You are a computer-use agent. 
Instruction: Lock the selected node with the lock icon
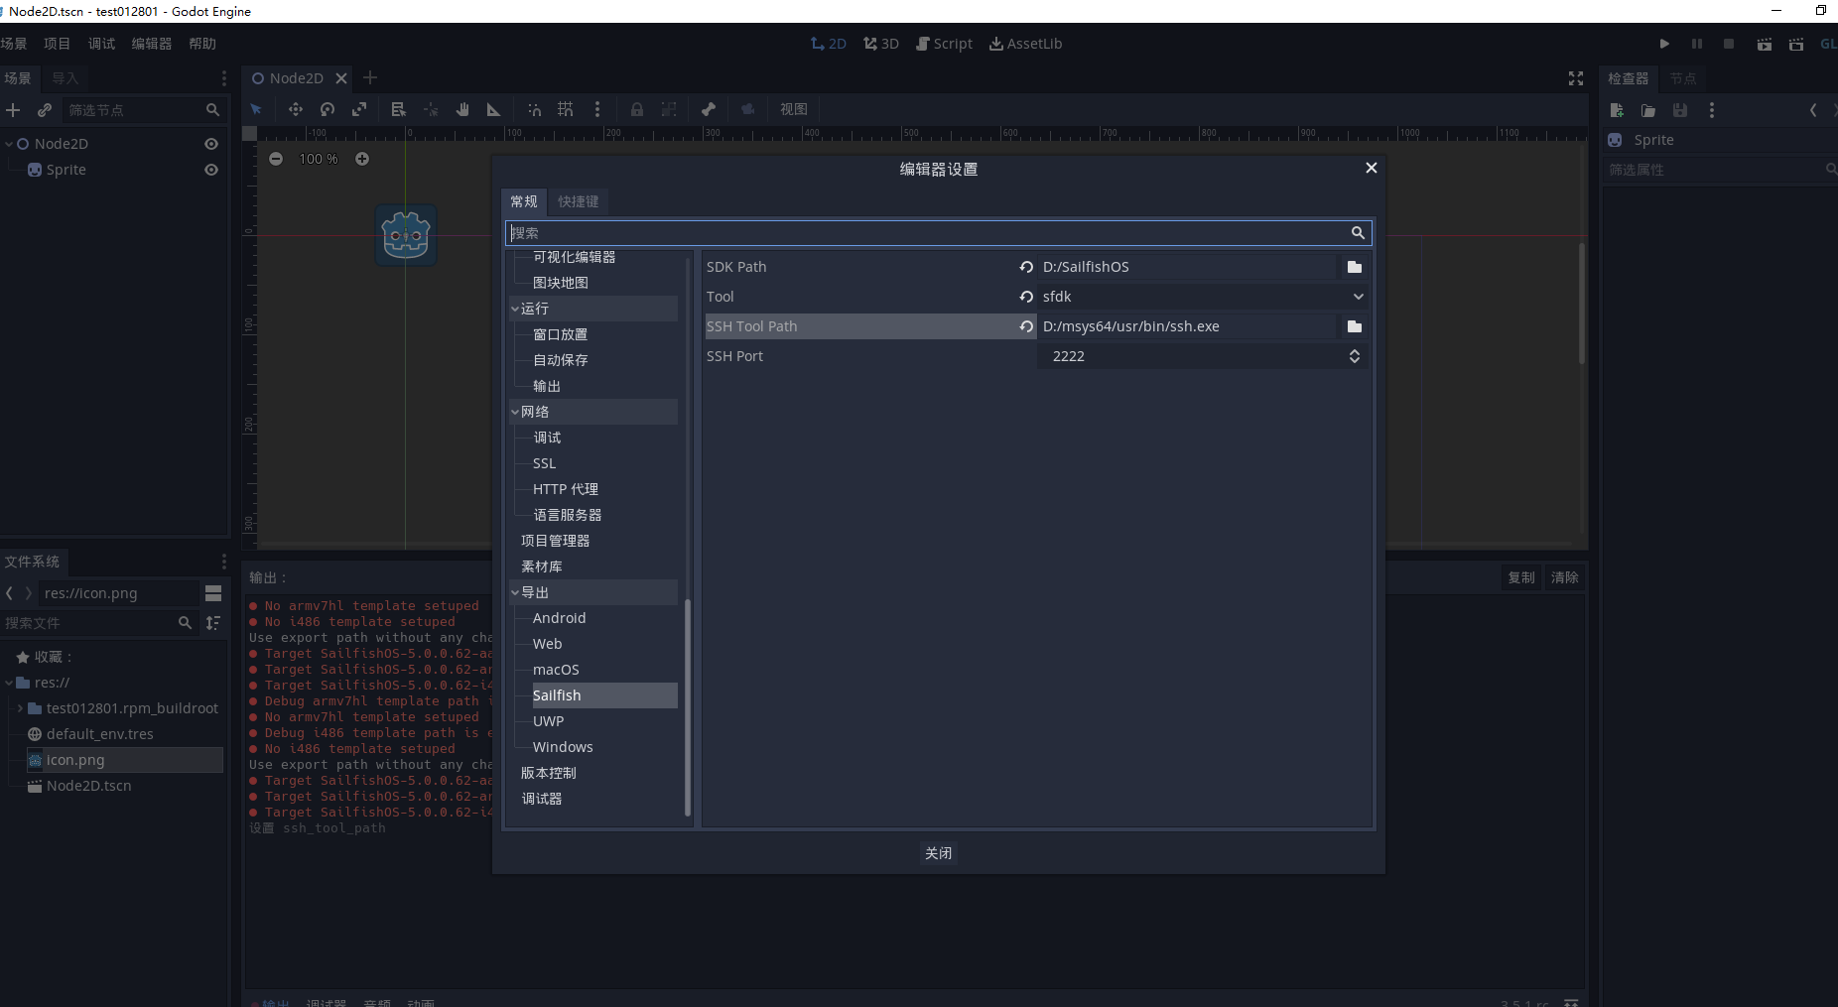635,109
